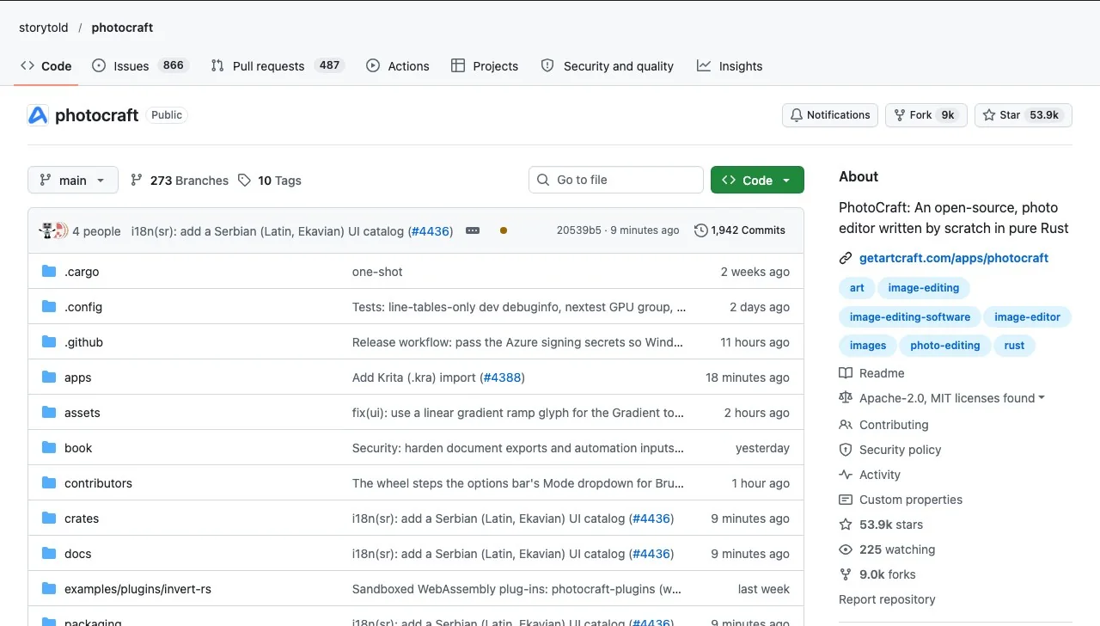1100x626 pixels.
Task: Open the .cargo folder
Action: [82, 272]
